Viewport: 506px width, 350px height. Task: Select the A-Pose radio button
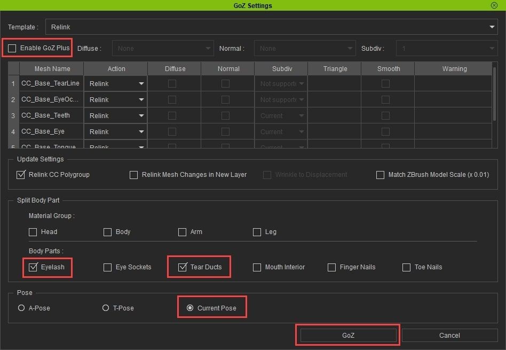pos(21,308)
